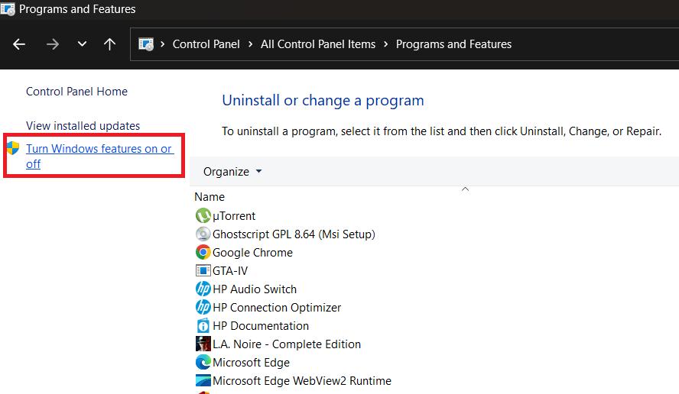Open Turn Windows features on or off

(x=99, y=156)
